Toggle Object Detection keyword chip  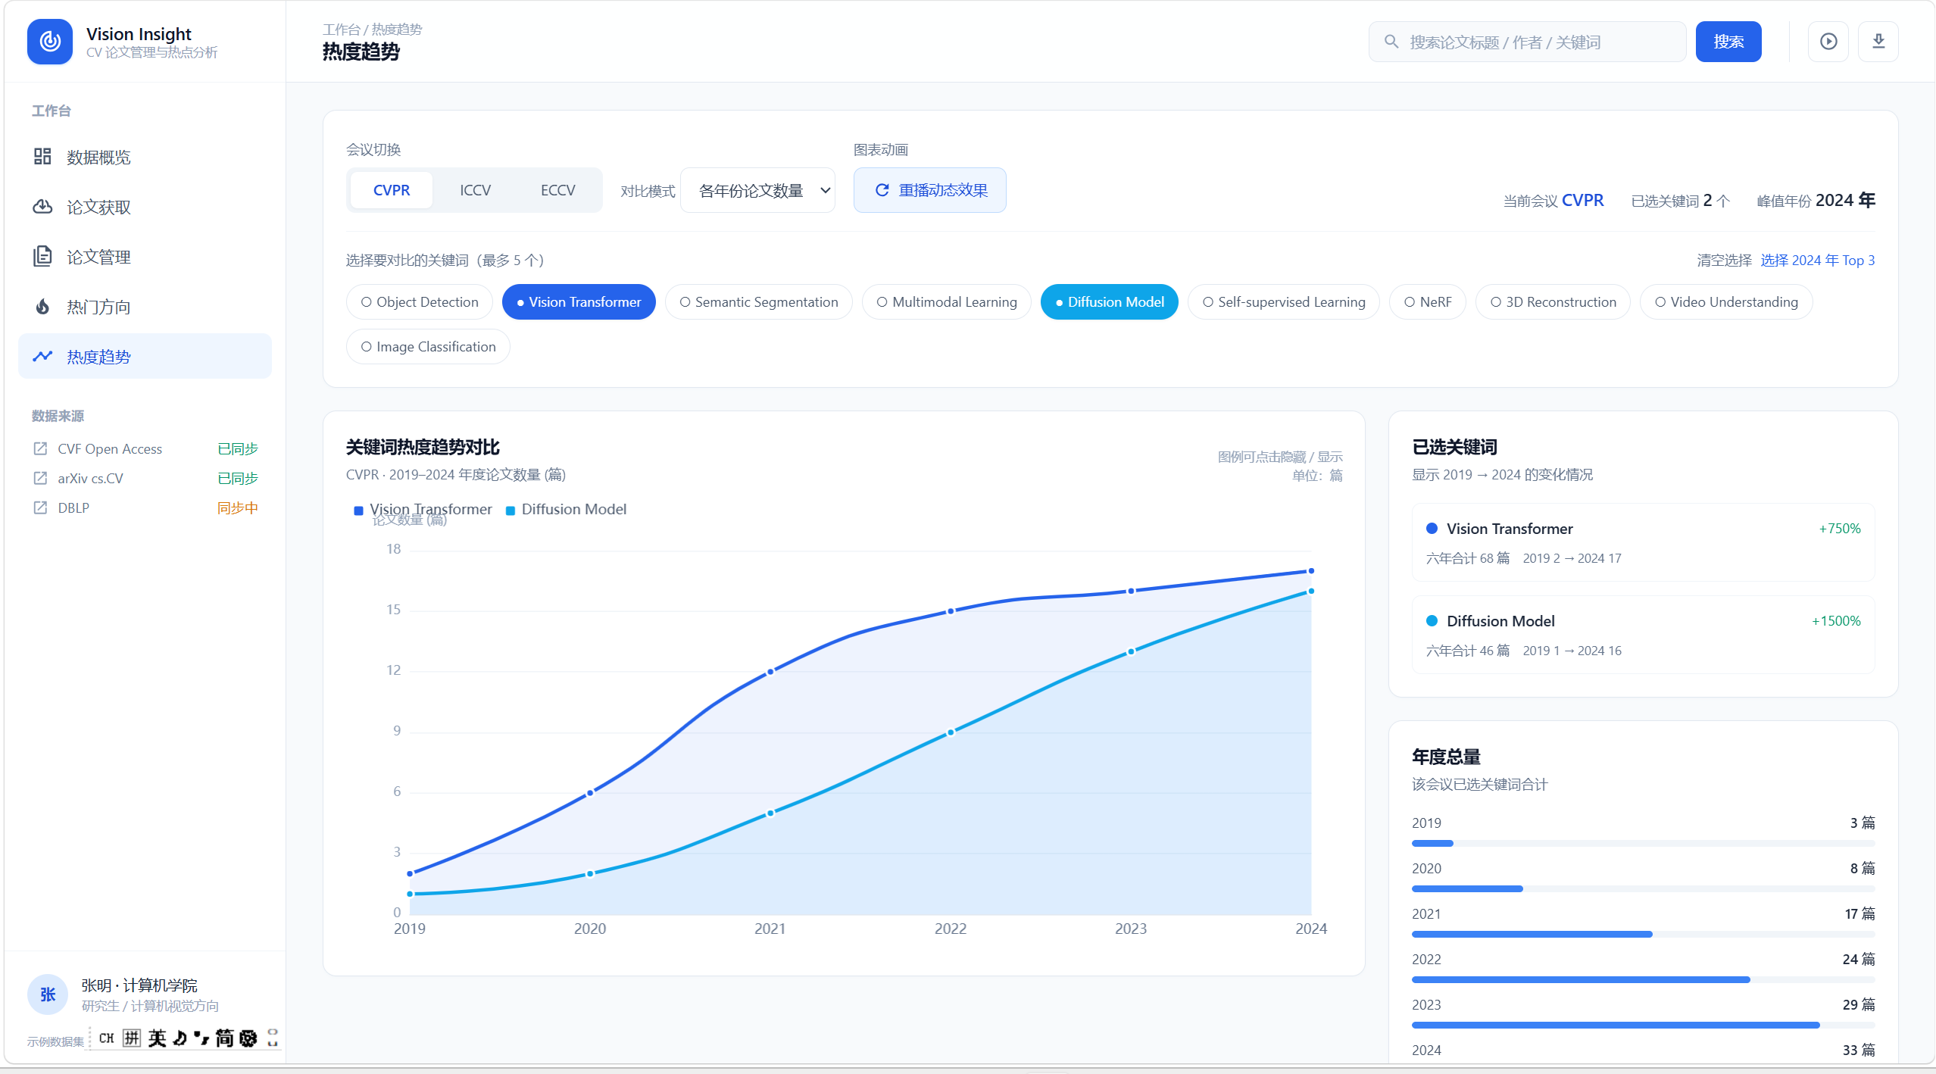(420, 302)
